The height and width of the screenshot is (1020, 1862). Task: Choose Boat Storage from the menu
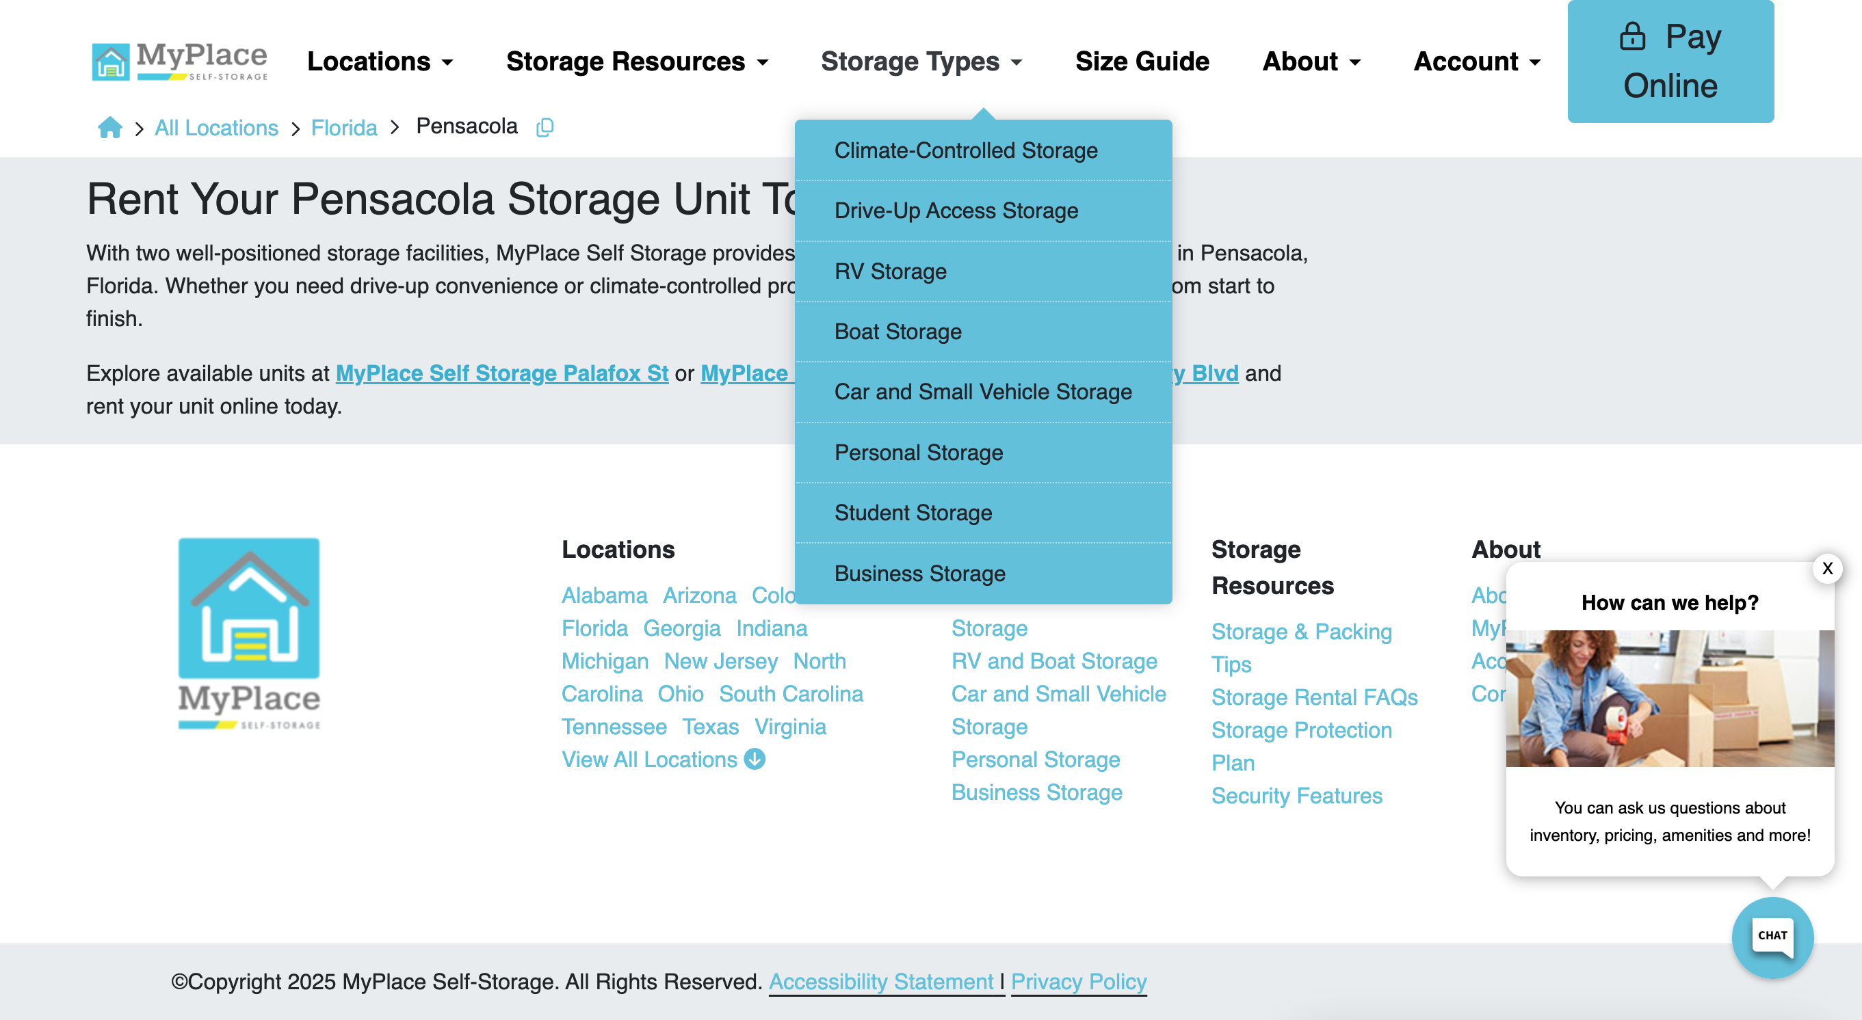pyautogui.click(x=897, y=332)
